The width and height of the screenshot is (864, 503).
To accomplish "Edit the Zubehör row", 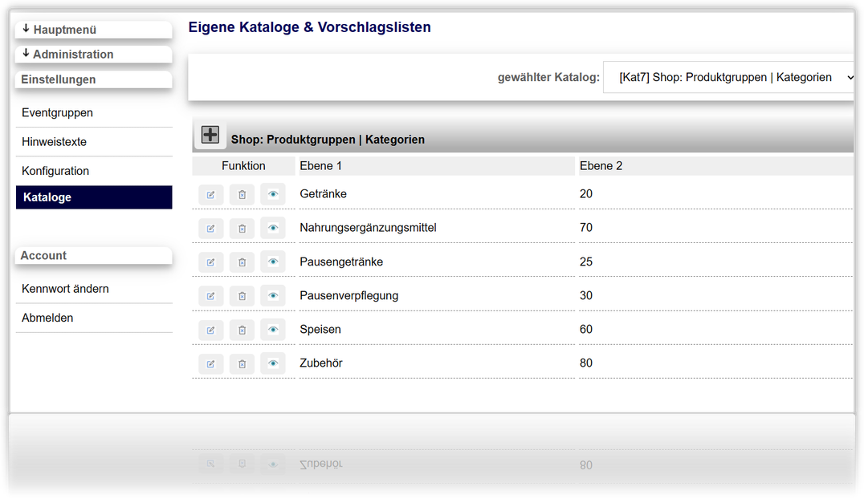I will tap(211, 363).
